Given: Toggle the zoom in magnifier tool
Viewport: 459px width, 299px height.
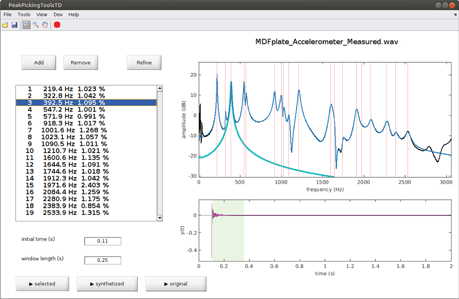Looking at the screenshot, I should click(x=26, y=25).
